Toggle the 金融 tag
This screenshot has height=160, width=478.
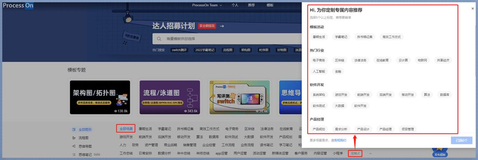(338, 71)
